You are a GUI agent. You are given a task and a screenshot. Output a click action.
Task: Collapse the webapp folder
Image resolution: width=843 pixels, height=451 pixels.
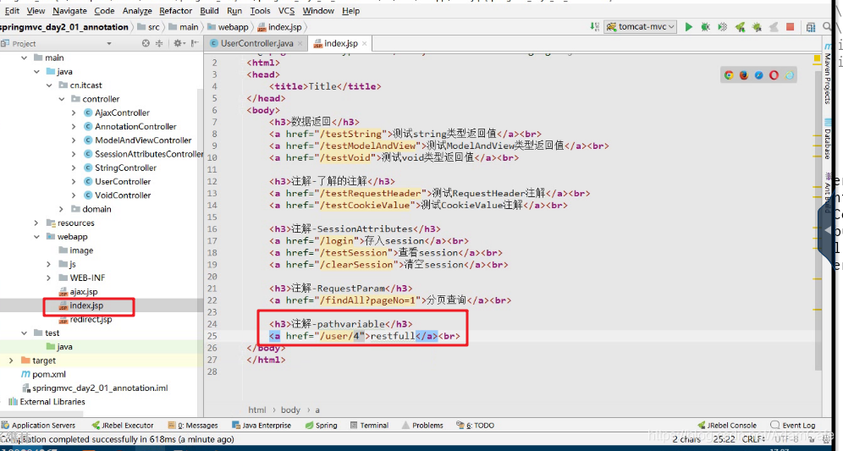point(36,237)
